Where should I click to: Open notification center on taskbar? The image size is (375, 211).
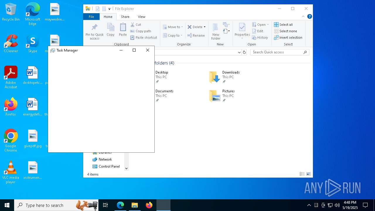pos(365,205)
